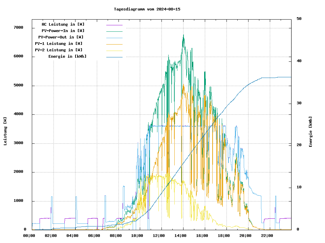Select the PV-1 Leistung legend label

59,44
